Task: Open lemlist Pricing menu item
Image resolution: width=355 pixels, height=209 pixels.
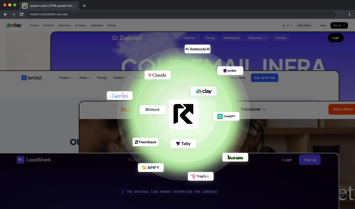Action: coord(102,78)
